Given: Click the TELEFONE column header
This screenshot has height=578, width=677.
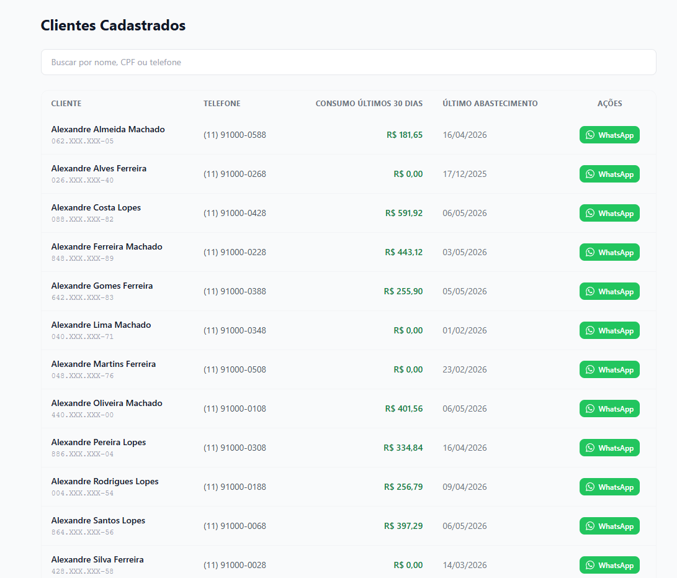Looking at the screenshot, I should (x=222, y=103).
